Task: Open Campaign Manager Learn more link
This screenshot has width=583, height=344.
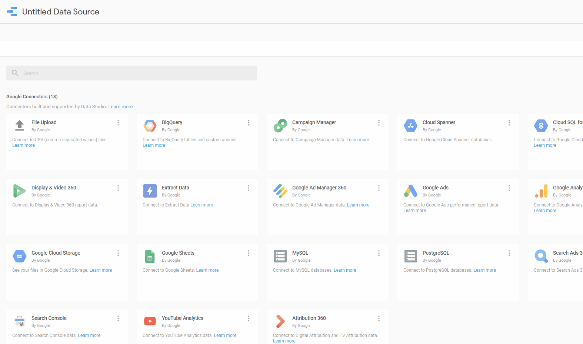Action: [x=358, y=140]
